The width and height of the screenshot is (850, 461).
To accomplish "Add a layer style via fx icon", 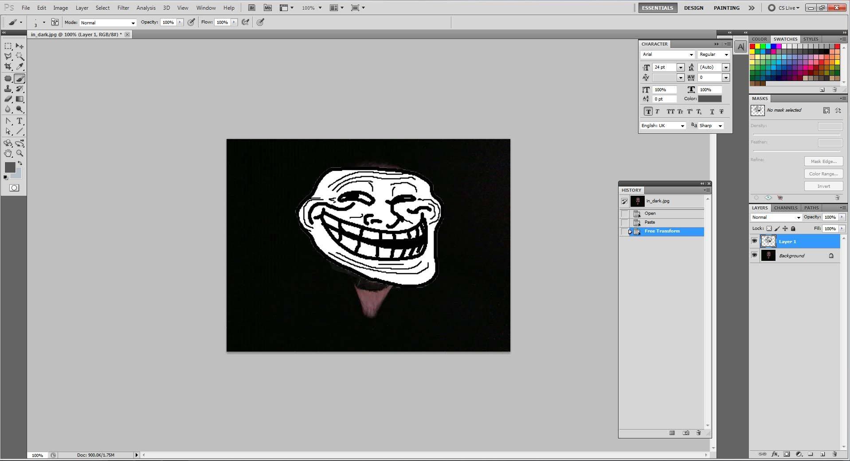I will coord(775,454).
